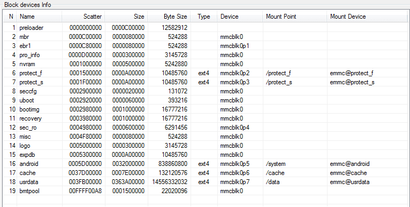Select the recovery partition row

[x=205, y=118]
